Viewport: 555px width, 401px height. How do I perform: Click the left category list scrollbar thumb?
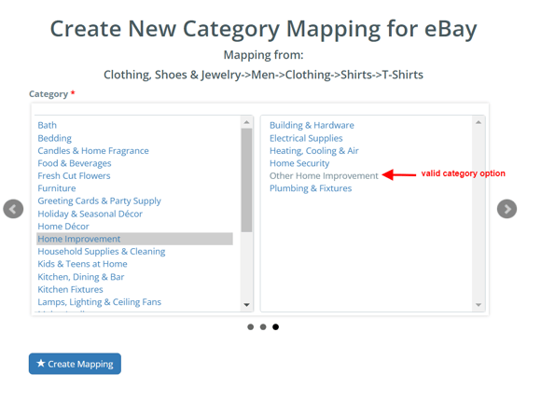point(246,180)
